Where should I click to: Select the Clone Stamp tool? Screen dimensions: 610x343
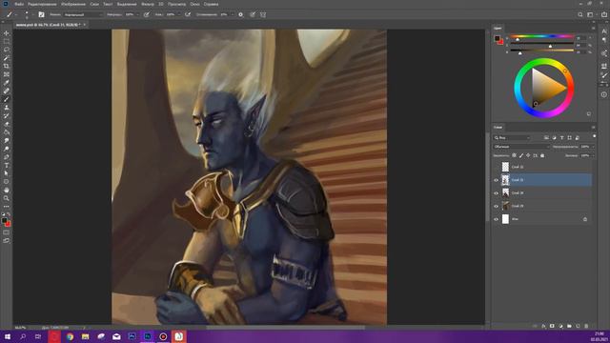pos(7,108)
